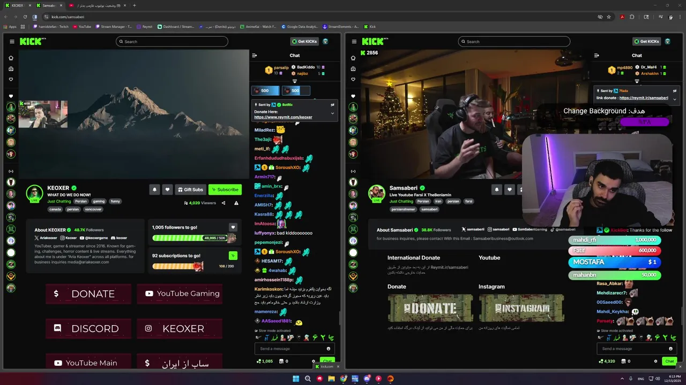Focus search field in KEOXER Kick window
This screenshot has height=385, width=686.
172,42
